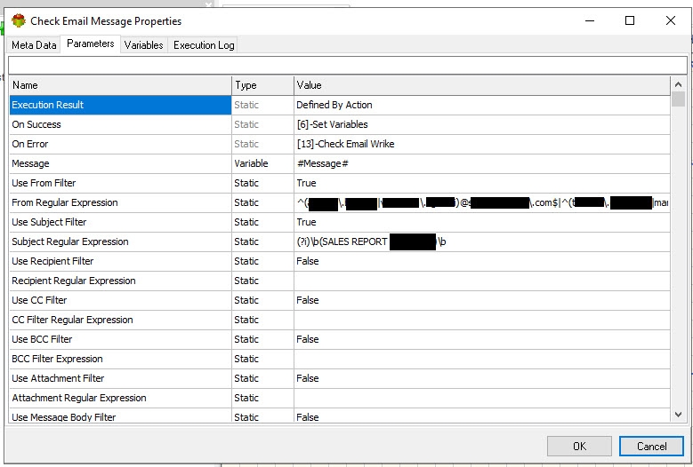Click the empty Attachment Regular Expression value cell

pyautogui.click(x=482, y=398)
